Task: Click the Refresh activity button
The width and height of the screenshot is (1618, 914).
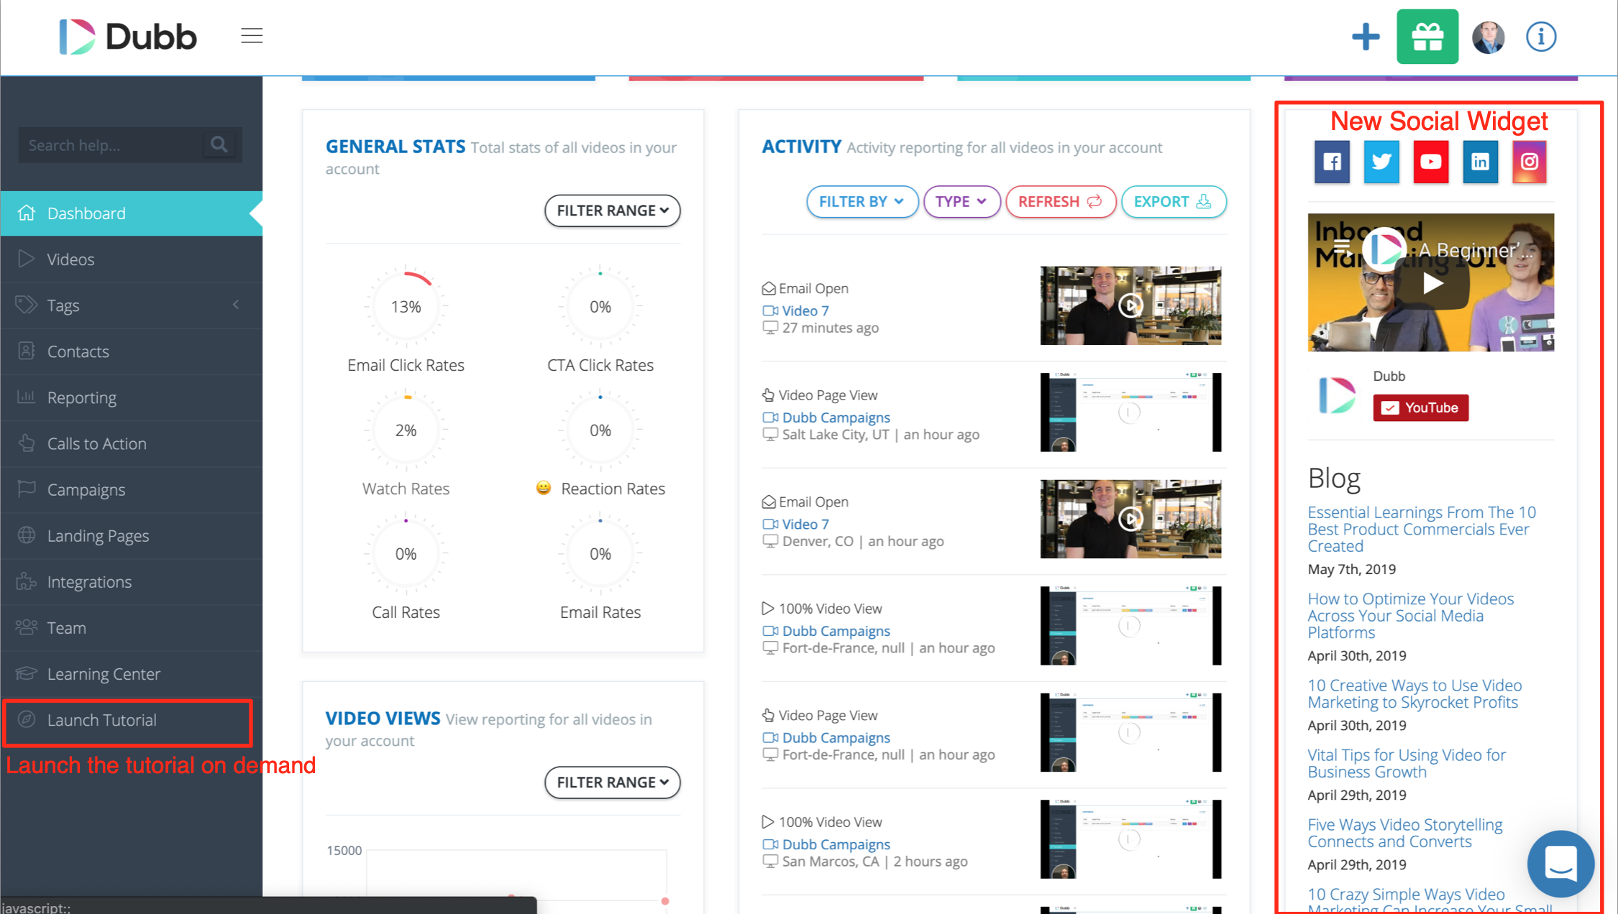Action: (1060, 201)
